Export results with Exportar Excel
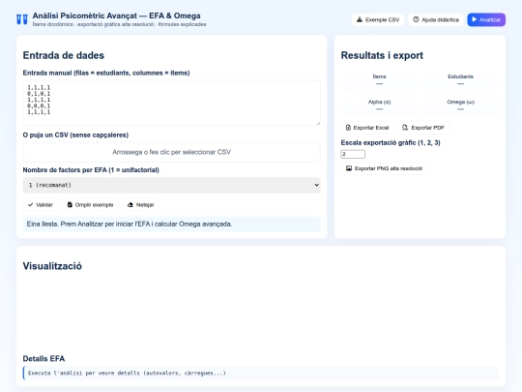The height and width of the screenshot is (392, 522). (367, 128)
